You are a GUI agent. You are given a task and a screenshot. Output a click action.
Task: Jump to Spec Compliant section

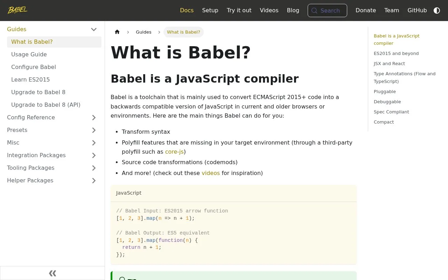pos(391,112)
